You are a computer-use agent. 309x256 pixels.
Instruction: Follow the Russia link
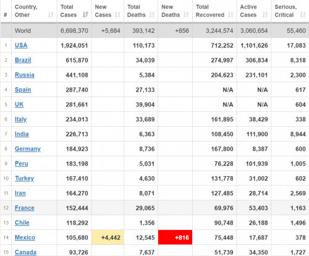pyautogui.click(x=25, y=75)
